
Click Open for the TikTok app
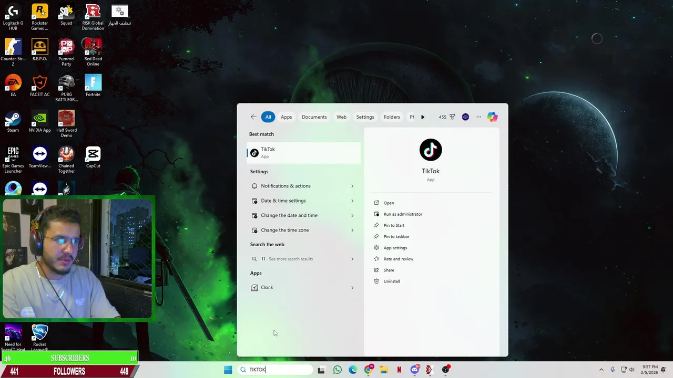pos(389,203)
